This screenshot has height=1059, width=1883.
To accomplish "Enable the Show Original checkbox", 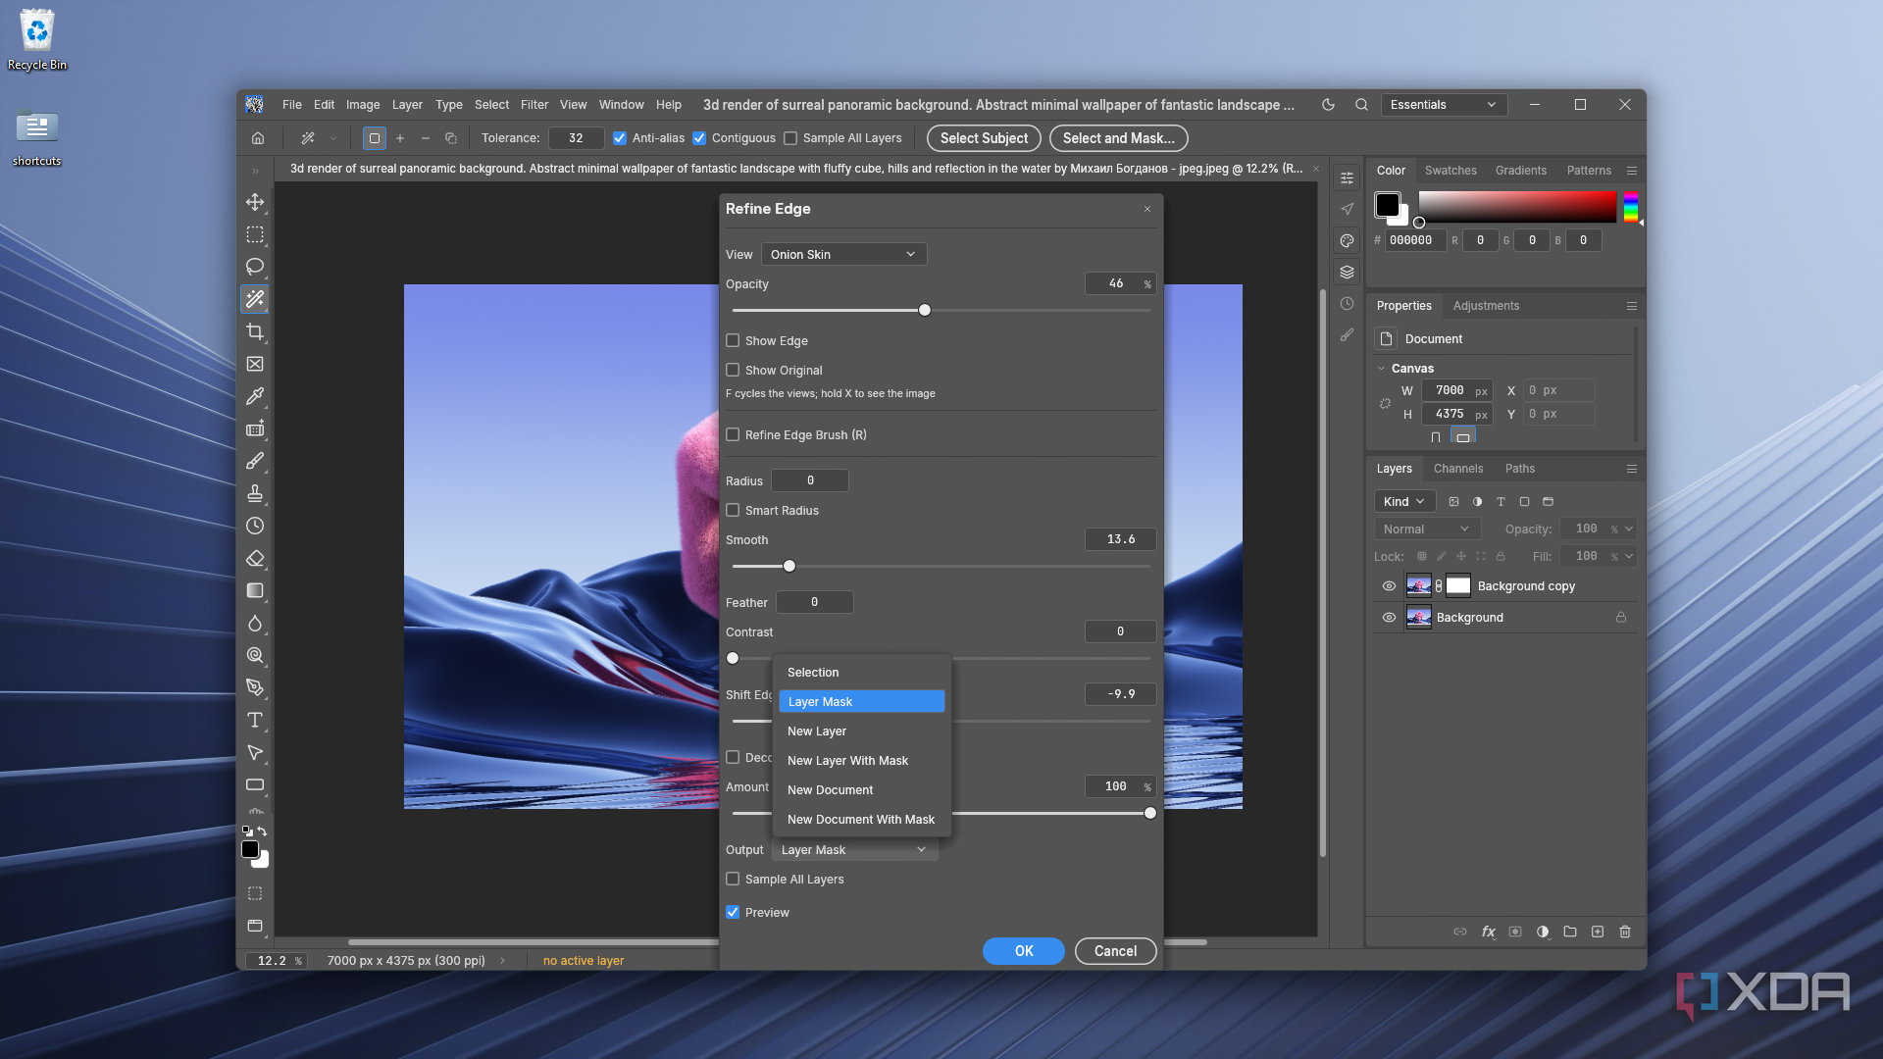I will [x=733, y=370].
